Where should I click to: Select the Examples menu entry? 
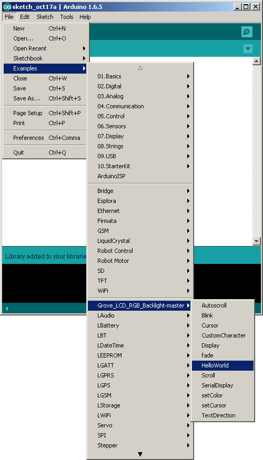tap(45, 68)
